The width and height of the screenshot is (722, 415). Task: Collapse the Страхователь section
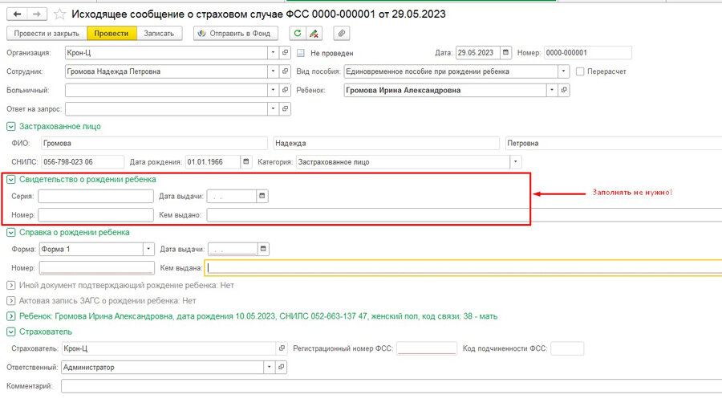(x=11, y=332)
